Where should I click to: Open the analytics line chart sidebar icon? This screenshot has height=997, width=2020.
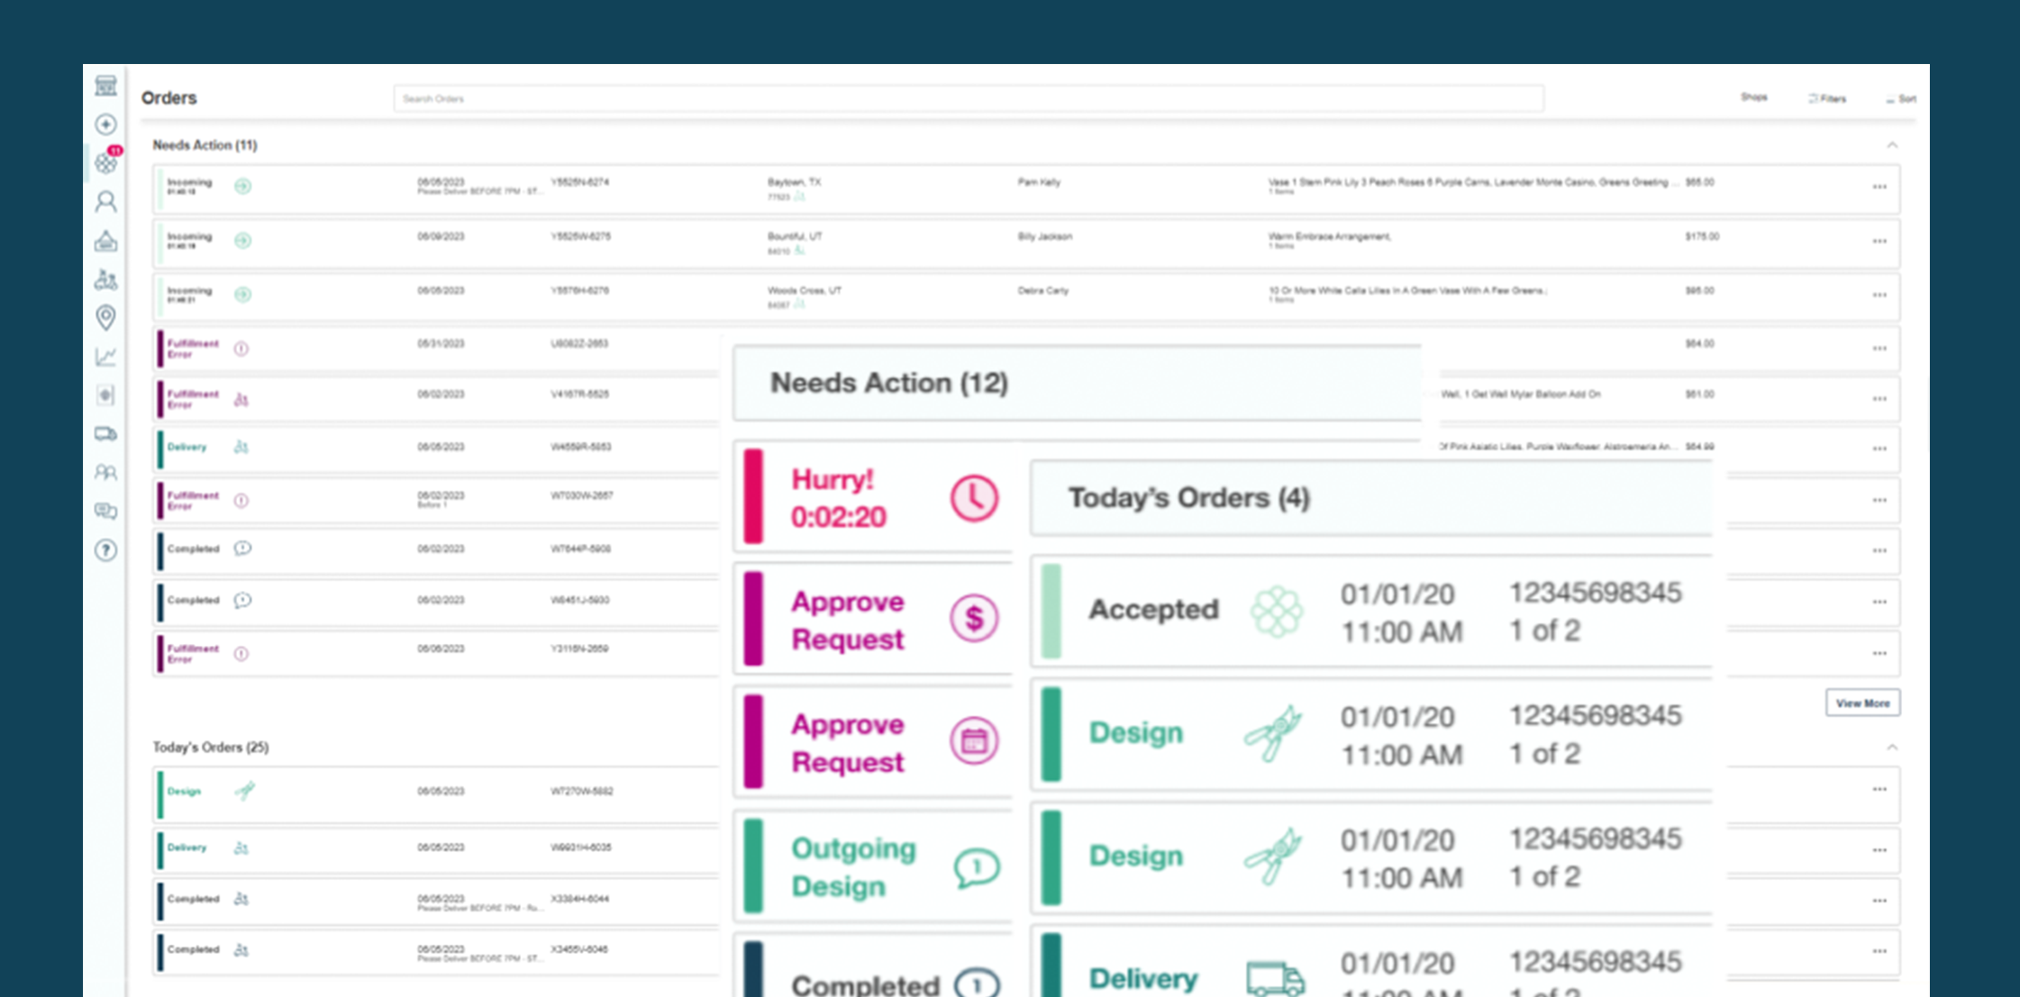coord(105,357)
